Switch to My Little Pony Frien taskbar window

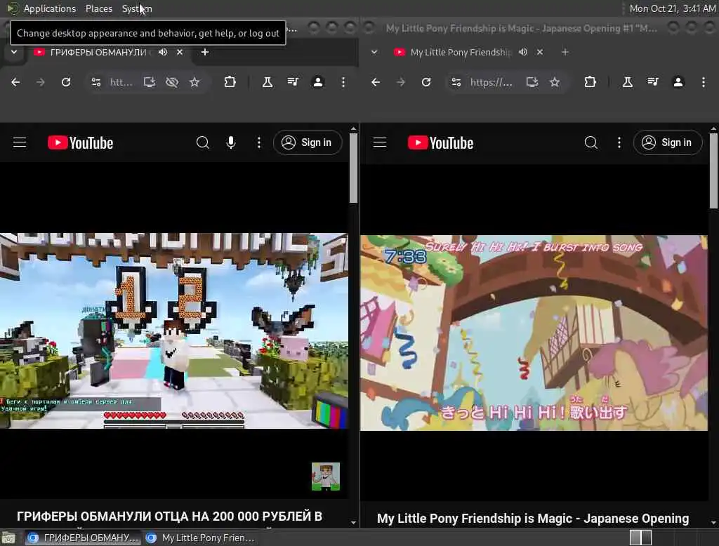[200, 538]
